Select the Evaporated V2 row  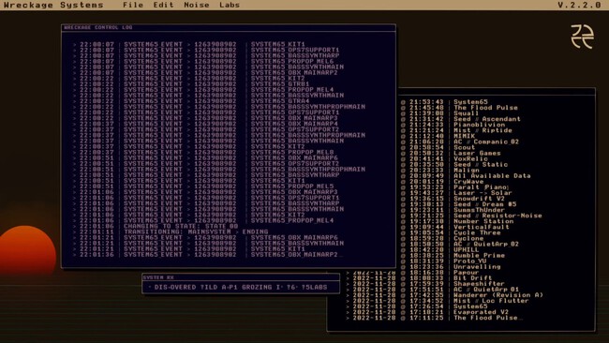[427, 312]
